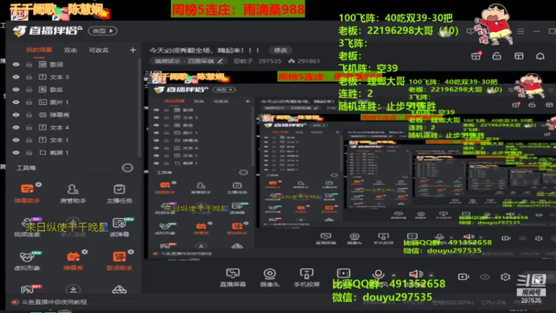
Task: Expand speaker options arrow
Action: coord(431,275)
